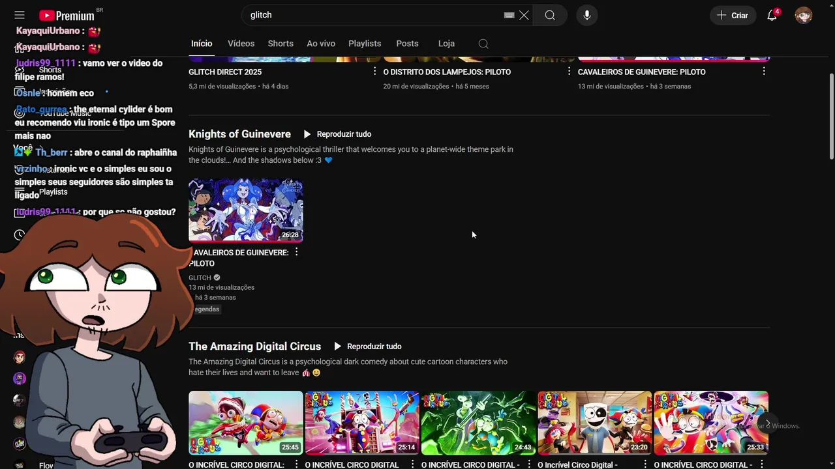Show next Digital Circus videos with arrow
This screenshot has width=835, height=469.
[768, 423]
